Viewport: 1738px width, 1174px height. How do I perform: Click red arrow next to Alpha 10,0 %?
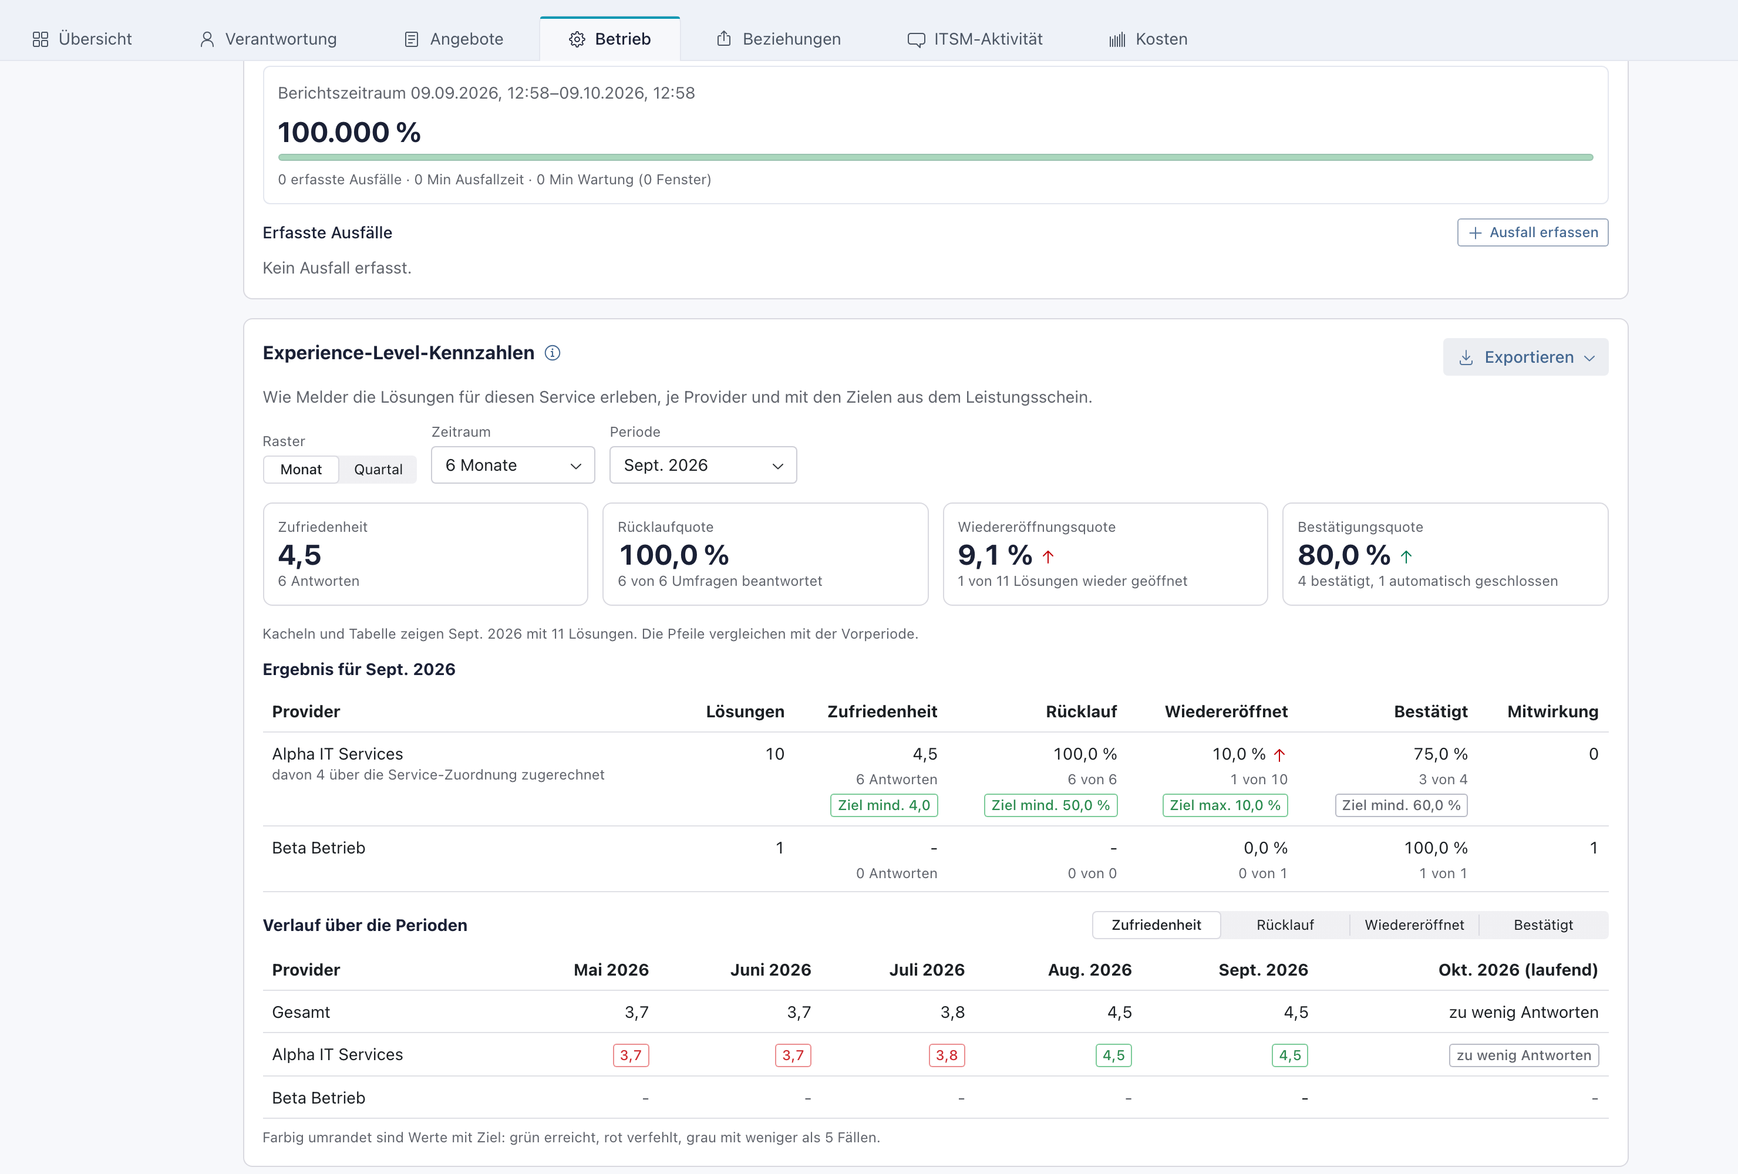(x=1279, y=754)
